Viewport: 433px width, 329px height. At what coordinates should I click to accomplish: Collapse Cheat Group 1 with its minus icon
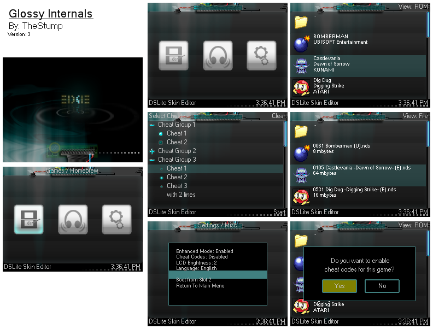pos(152,125)
